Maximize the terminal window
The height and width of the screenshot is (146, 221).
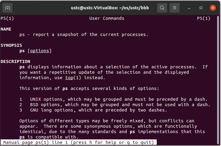coord(201,8)
